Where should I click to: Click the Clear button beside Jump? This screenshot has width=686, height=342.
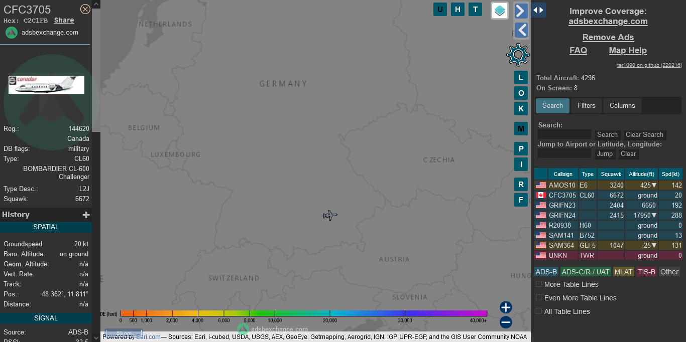(x=628, y=154)
